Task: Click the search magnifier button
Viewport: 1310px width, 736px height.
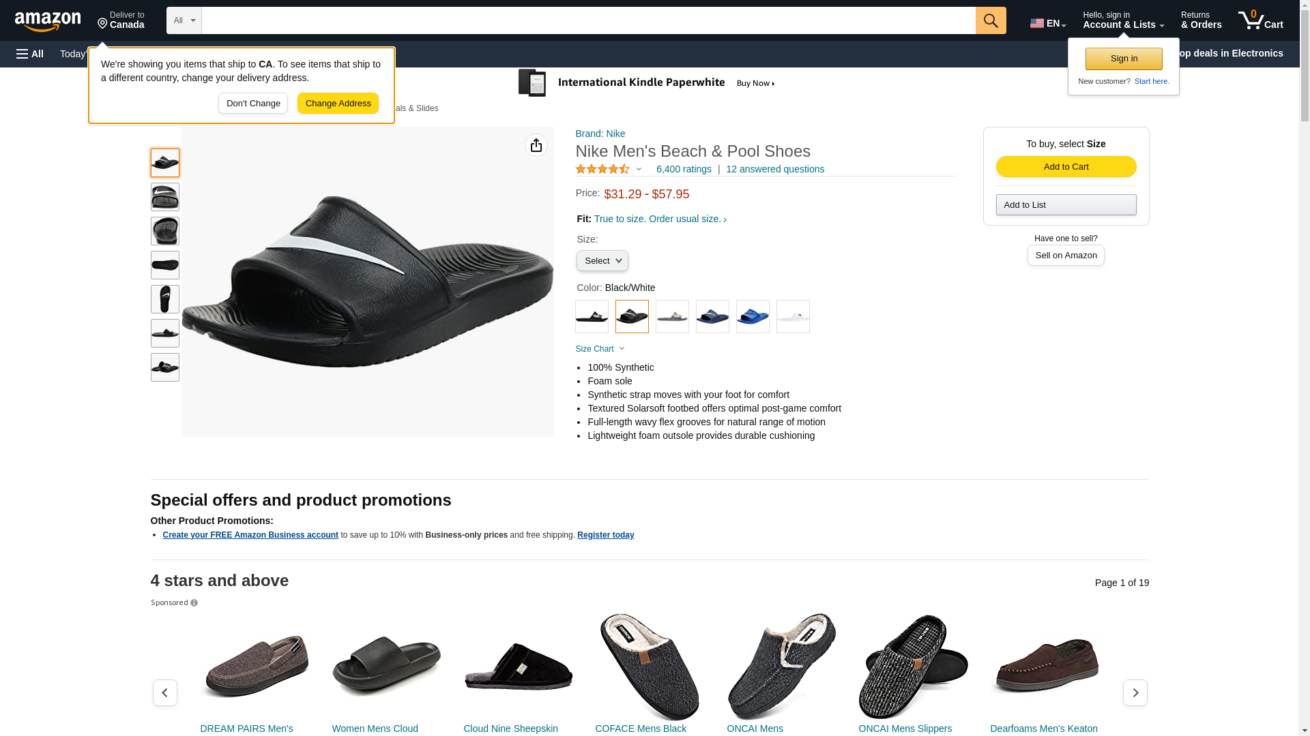Action: tap(990, 20)
